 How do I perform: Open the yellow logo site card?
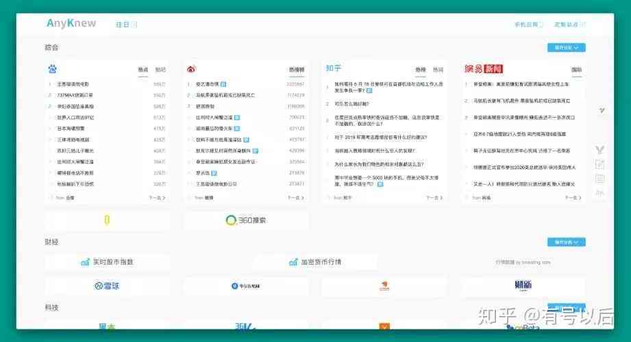[x=107, y=220]
